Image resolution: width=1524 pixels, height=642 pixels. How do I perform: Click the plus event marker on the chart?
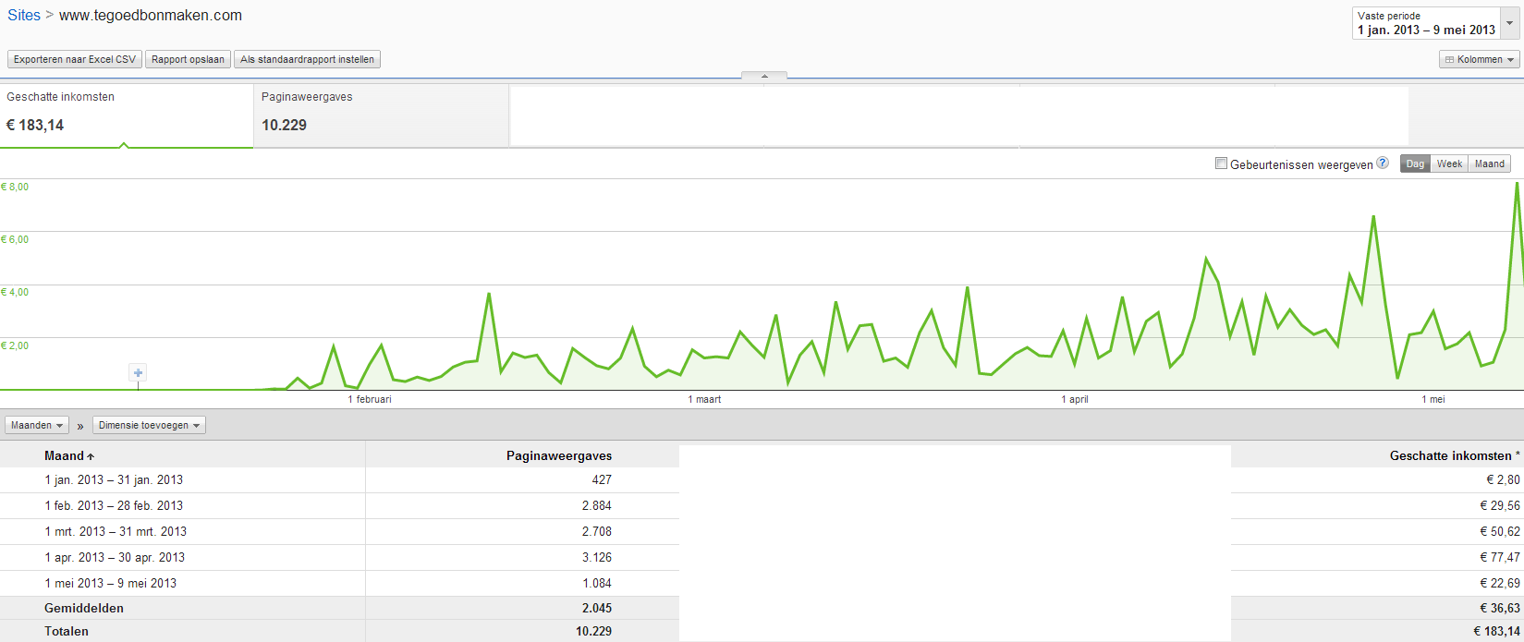pos(138,372)
